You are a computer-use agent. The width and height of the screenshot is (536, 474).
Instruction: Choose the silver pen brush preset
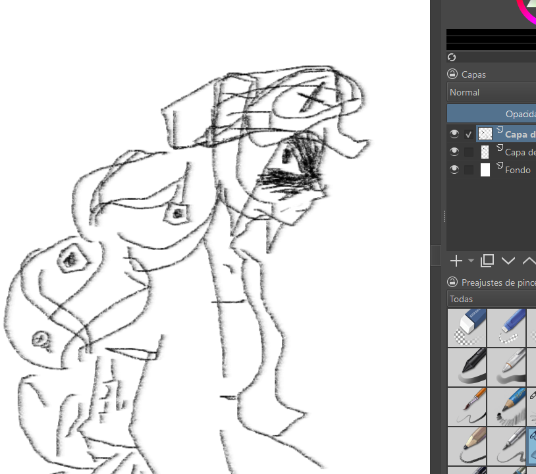point(506,367)
